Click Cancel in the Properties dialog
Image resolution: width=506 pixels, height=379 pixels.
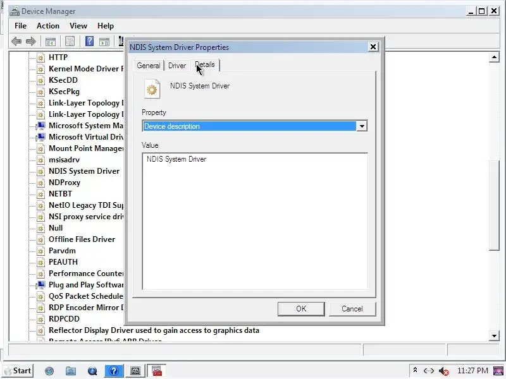coord(352,309)
